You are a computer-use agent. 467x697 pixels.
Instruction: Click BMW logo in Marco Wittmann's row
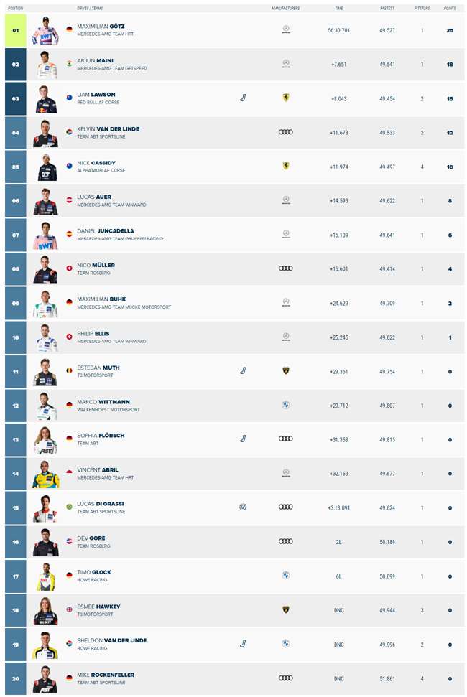(x=285, y=405)
